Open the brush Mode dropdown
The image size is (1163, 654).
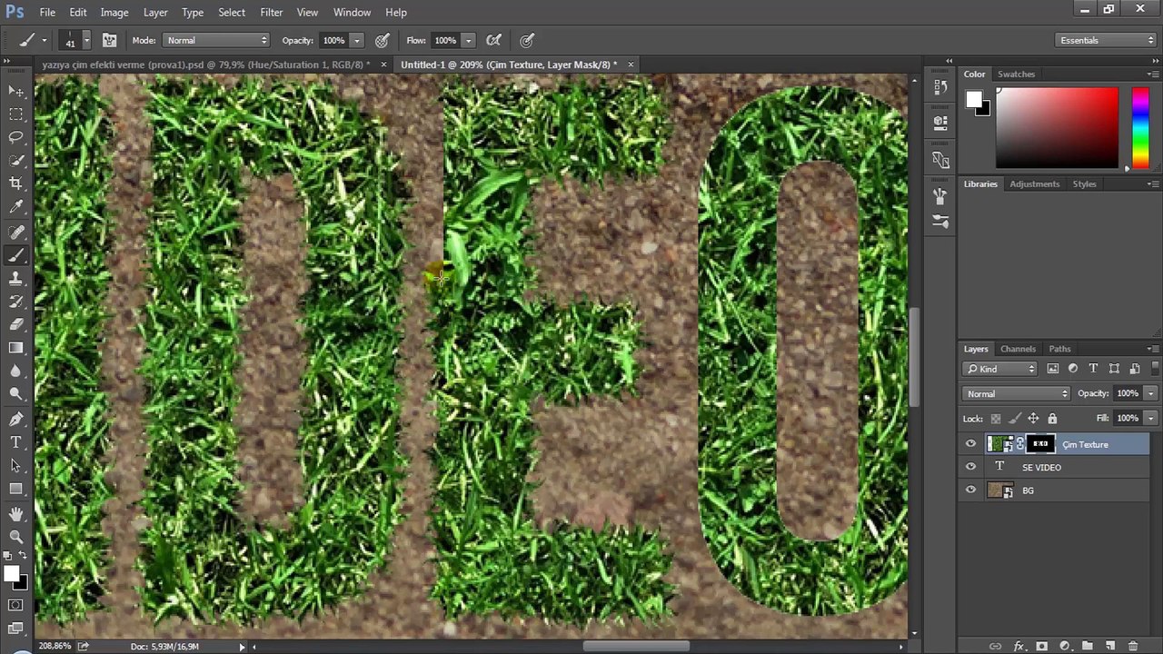point(216,40)
